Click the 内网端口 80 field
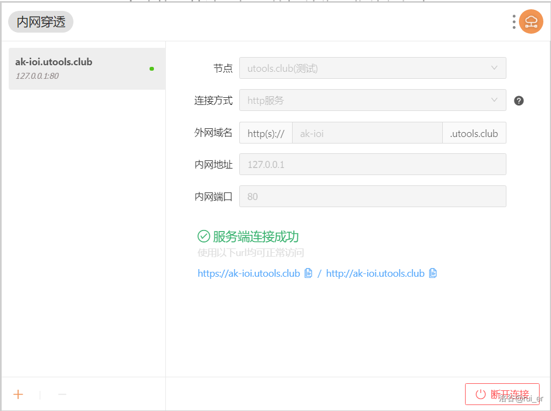The width and height of the screenshot is (551, 411). tap(373, 197)
